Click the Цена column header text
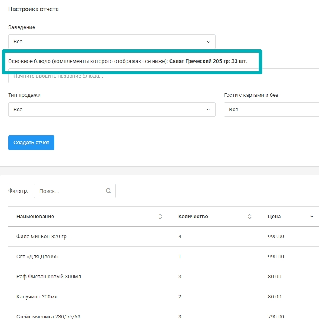 click(x=274, y=217)
